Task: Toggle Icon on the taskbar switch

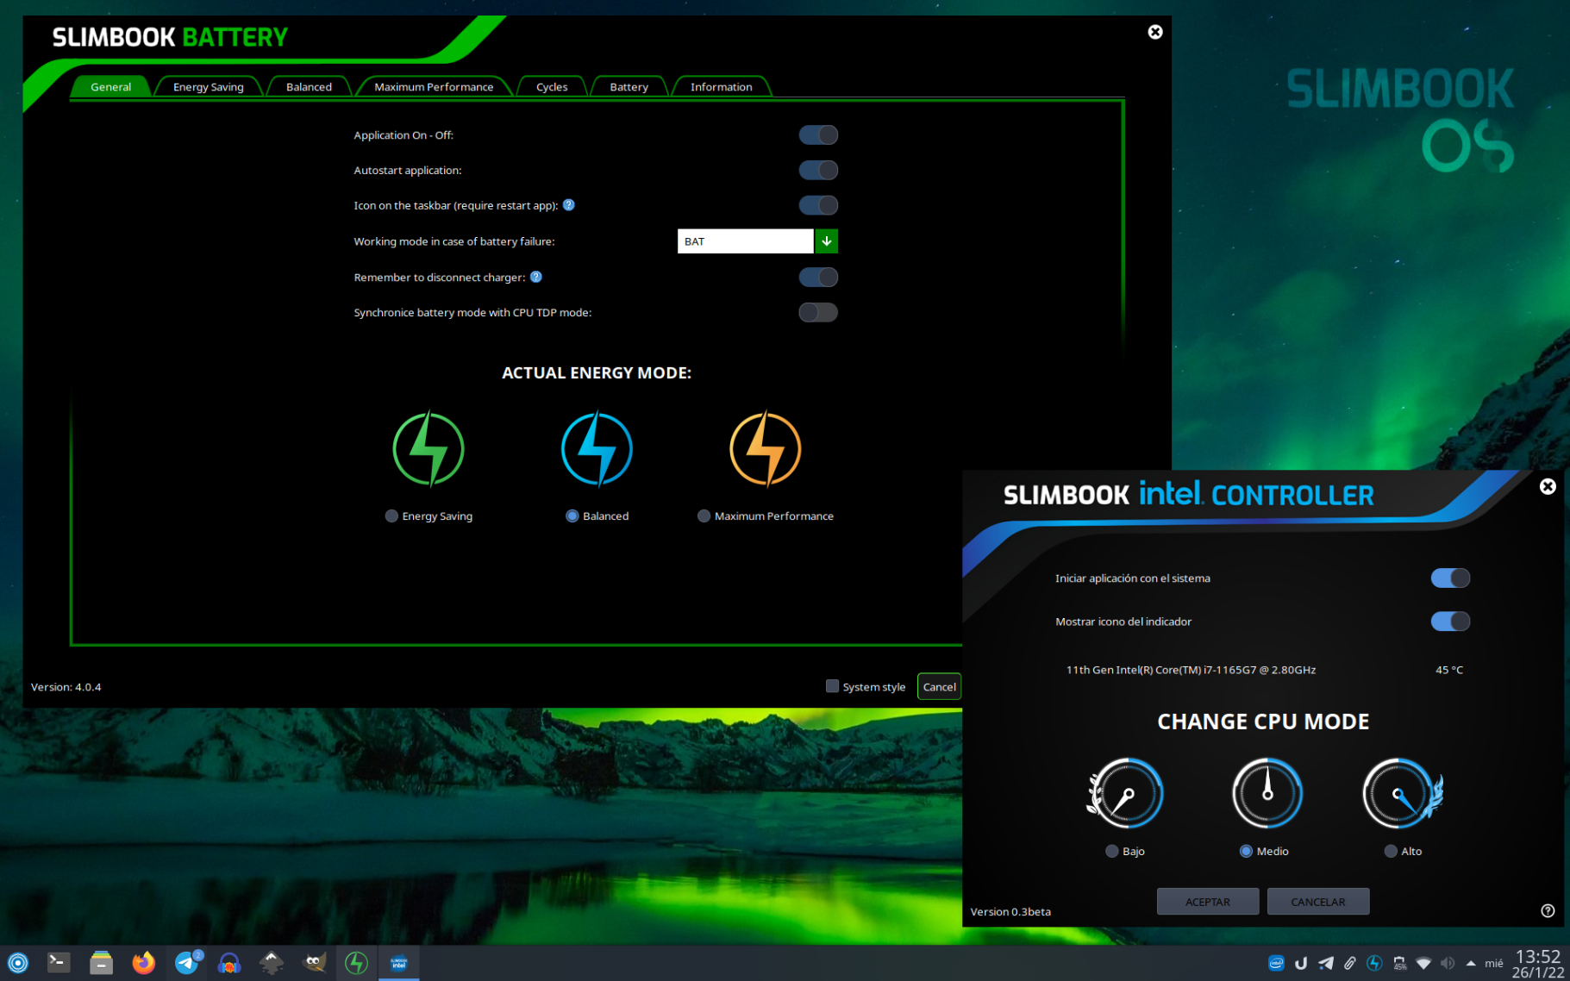Action: (x=818, y=205)
